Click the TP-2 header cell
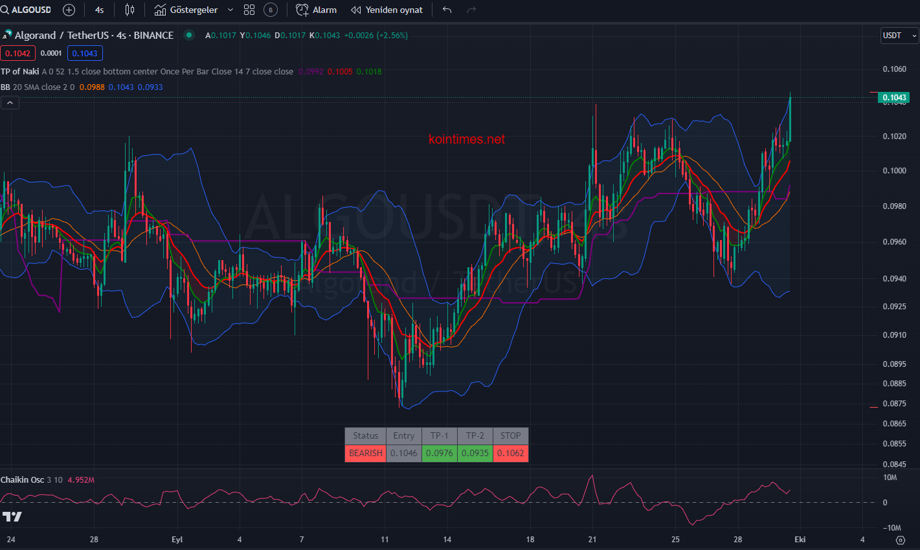Screen dimensions: 920x550 475,435
